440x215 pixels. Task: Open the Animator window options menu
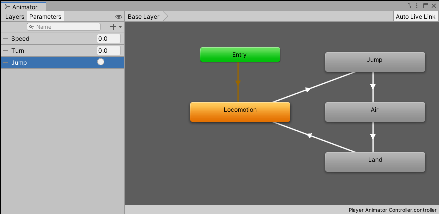417,6
